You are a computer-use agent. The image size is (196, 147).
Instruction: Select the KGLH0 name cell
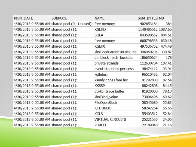115,46
